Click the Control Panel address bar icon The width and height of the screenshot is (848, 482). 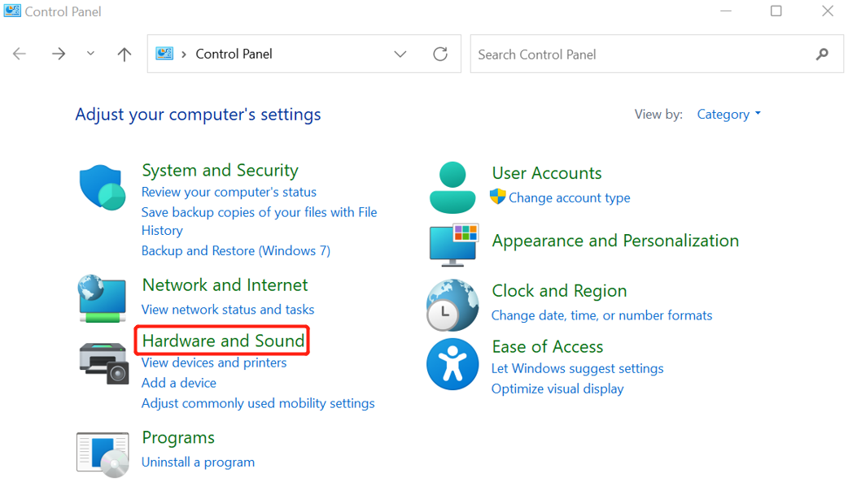164,54
